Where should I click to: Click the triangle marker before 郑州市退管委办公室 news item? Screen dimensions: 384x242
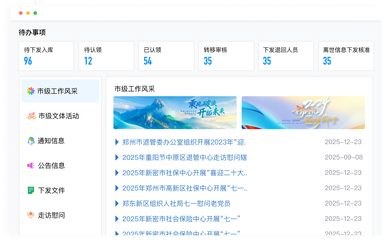117,142
